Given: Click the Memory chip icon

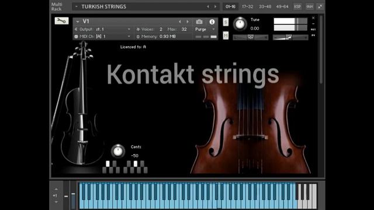Looking at the screenshot, I should [138, 36].
